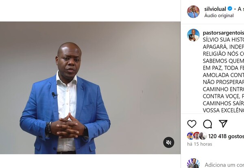Open the Áudio original link
Viewport: 244px width, 168px height.
[219, 15]
